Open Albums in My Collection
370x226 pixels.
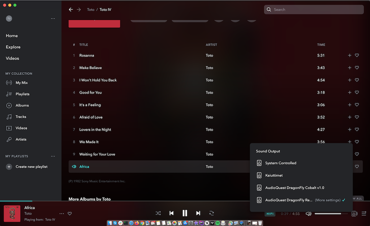[22, 105]
